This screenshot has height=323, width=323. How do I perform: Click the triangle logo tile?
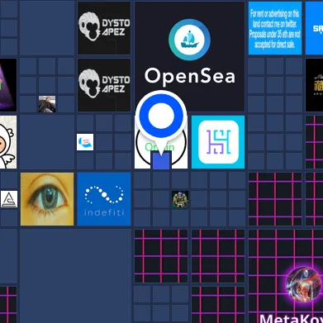point(9,199)
